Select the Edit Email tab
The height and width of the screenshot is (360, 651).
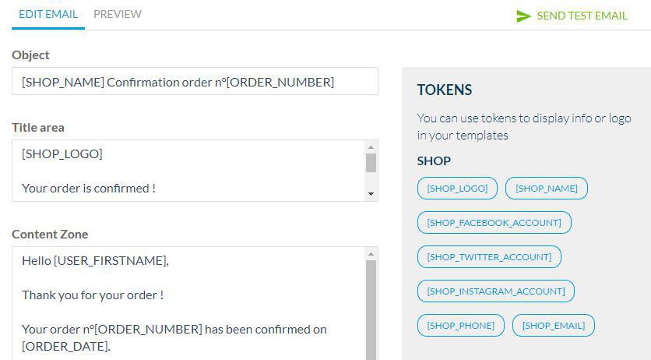(x=48, y=14)
